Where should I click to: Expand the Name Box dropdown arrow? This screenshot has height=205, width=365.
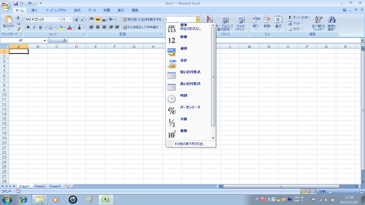pyautogui.click(x=45, y=40)
